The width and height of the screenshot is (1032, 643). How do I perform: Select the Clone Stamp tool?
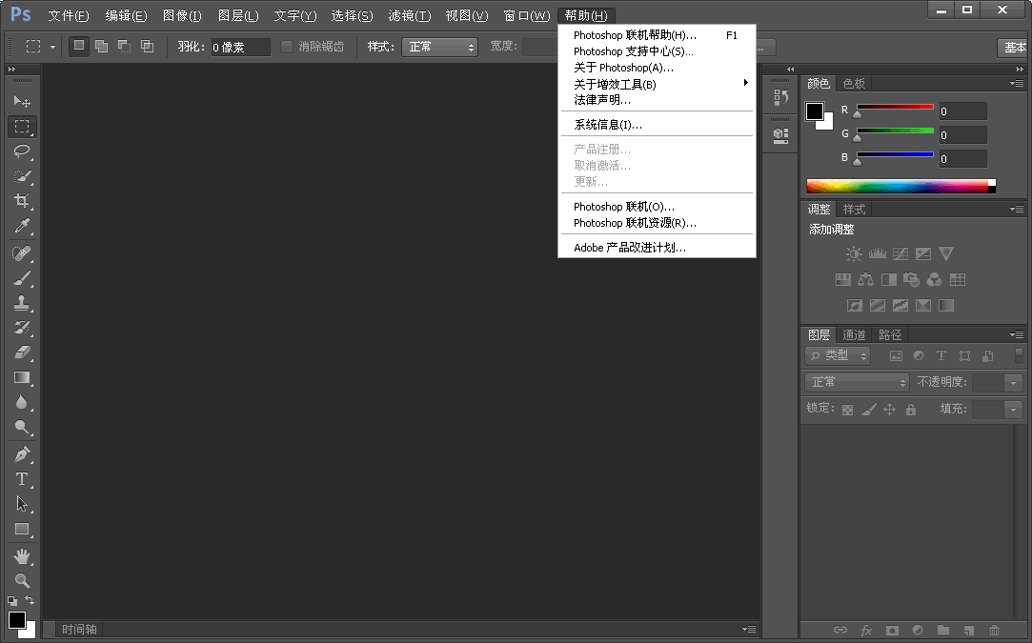pyautogui.click(x=22, y=304)
